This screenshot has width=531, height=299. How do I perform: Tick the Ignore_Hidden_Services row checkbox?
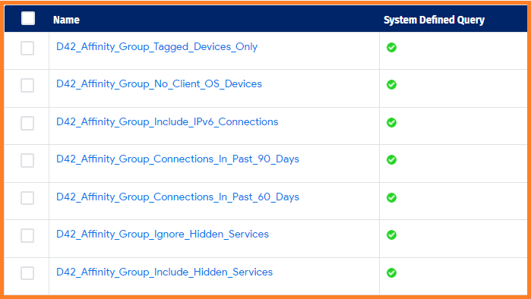(27, 235)
